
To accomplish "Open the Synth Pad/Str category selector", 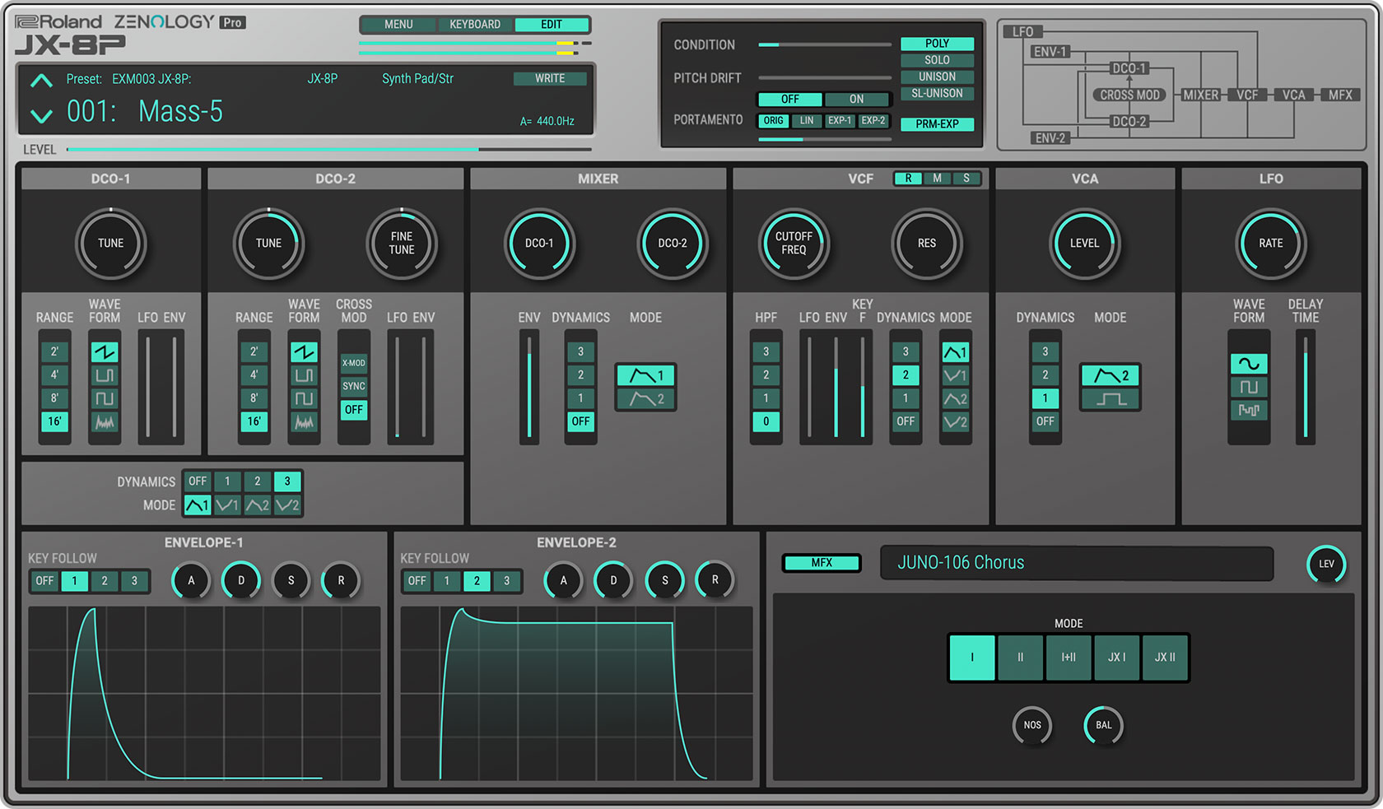I will tap(417, 79).
